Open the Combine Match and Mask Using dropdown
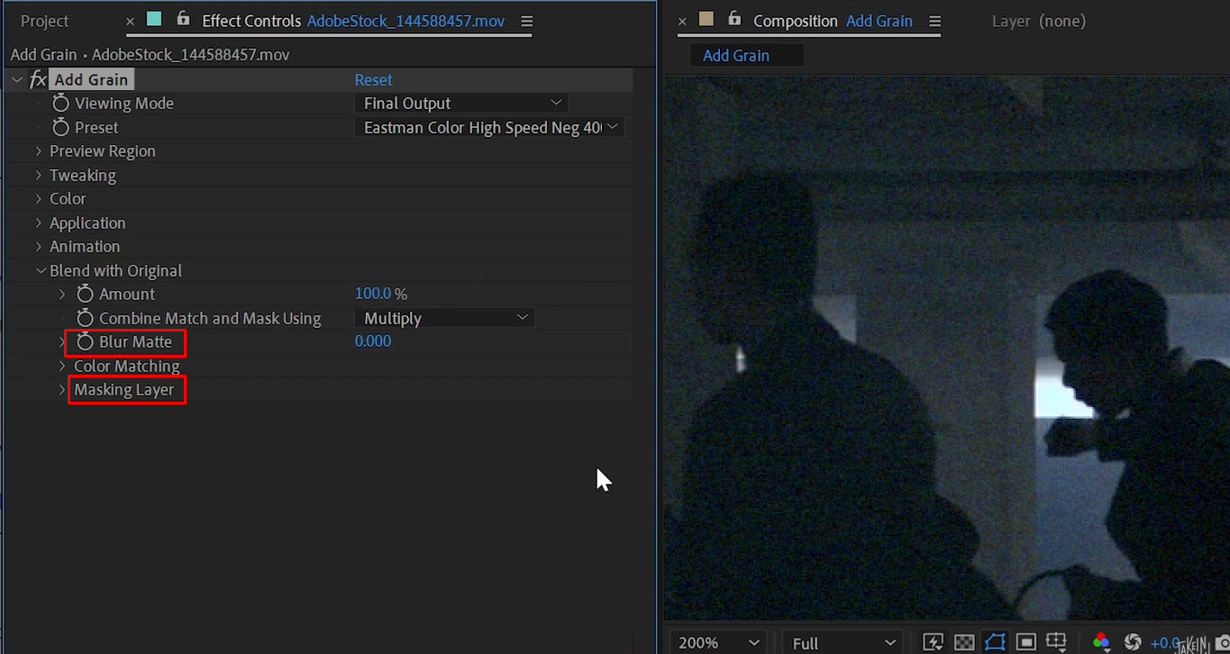Screen dimensions: 1230x654 coord(444,317)
